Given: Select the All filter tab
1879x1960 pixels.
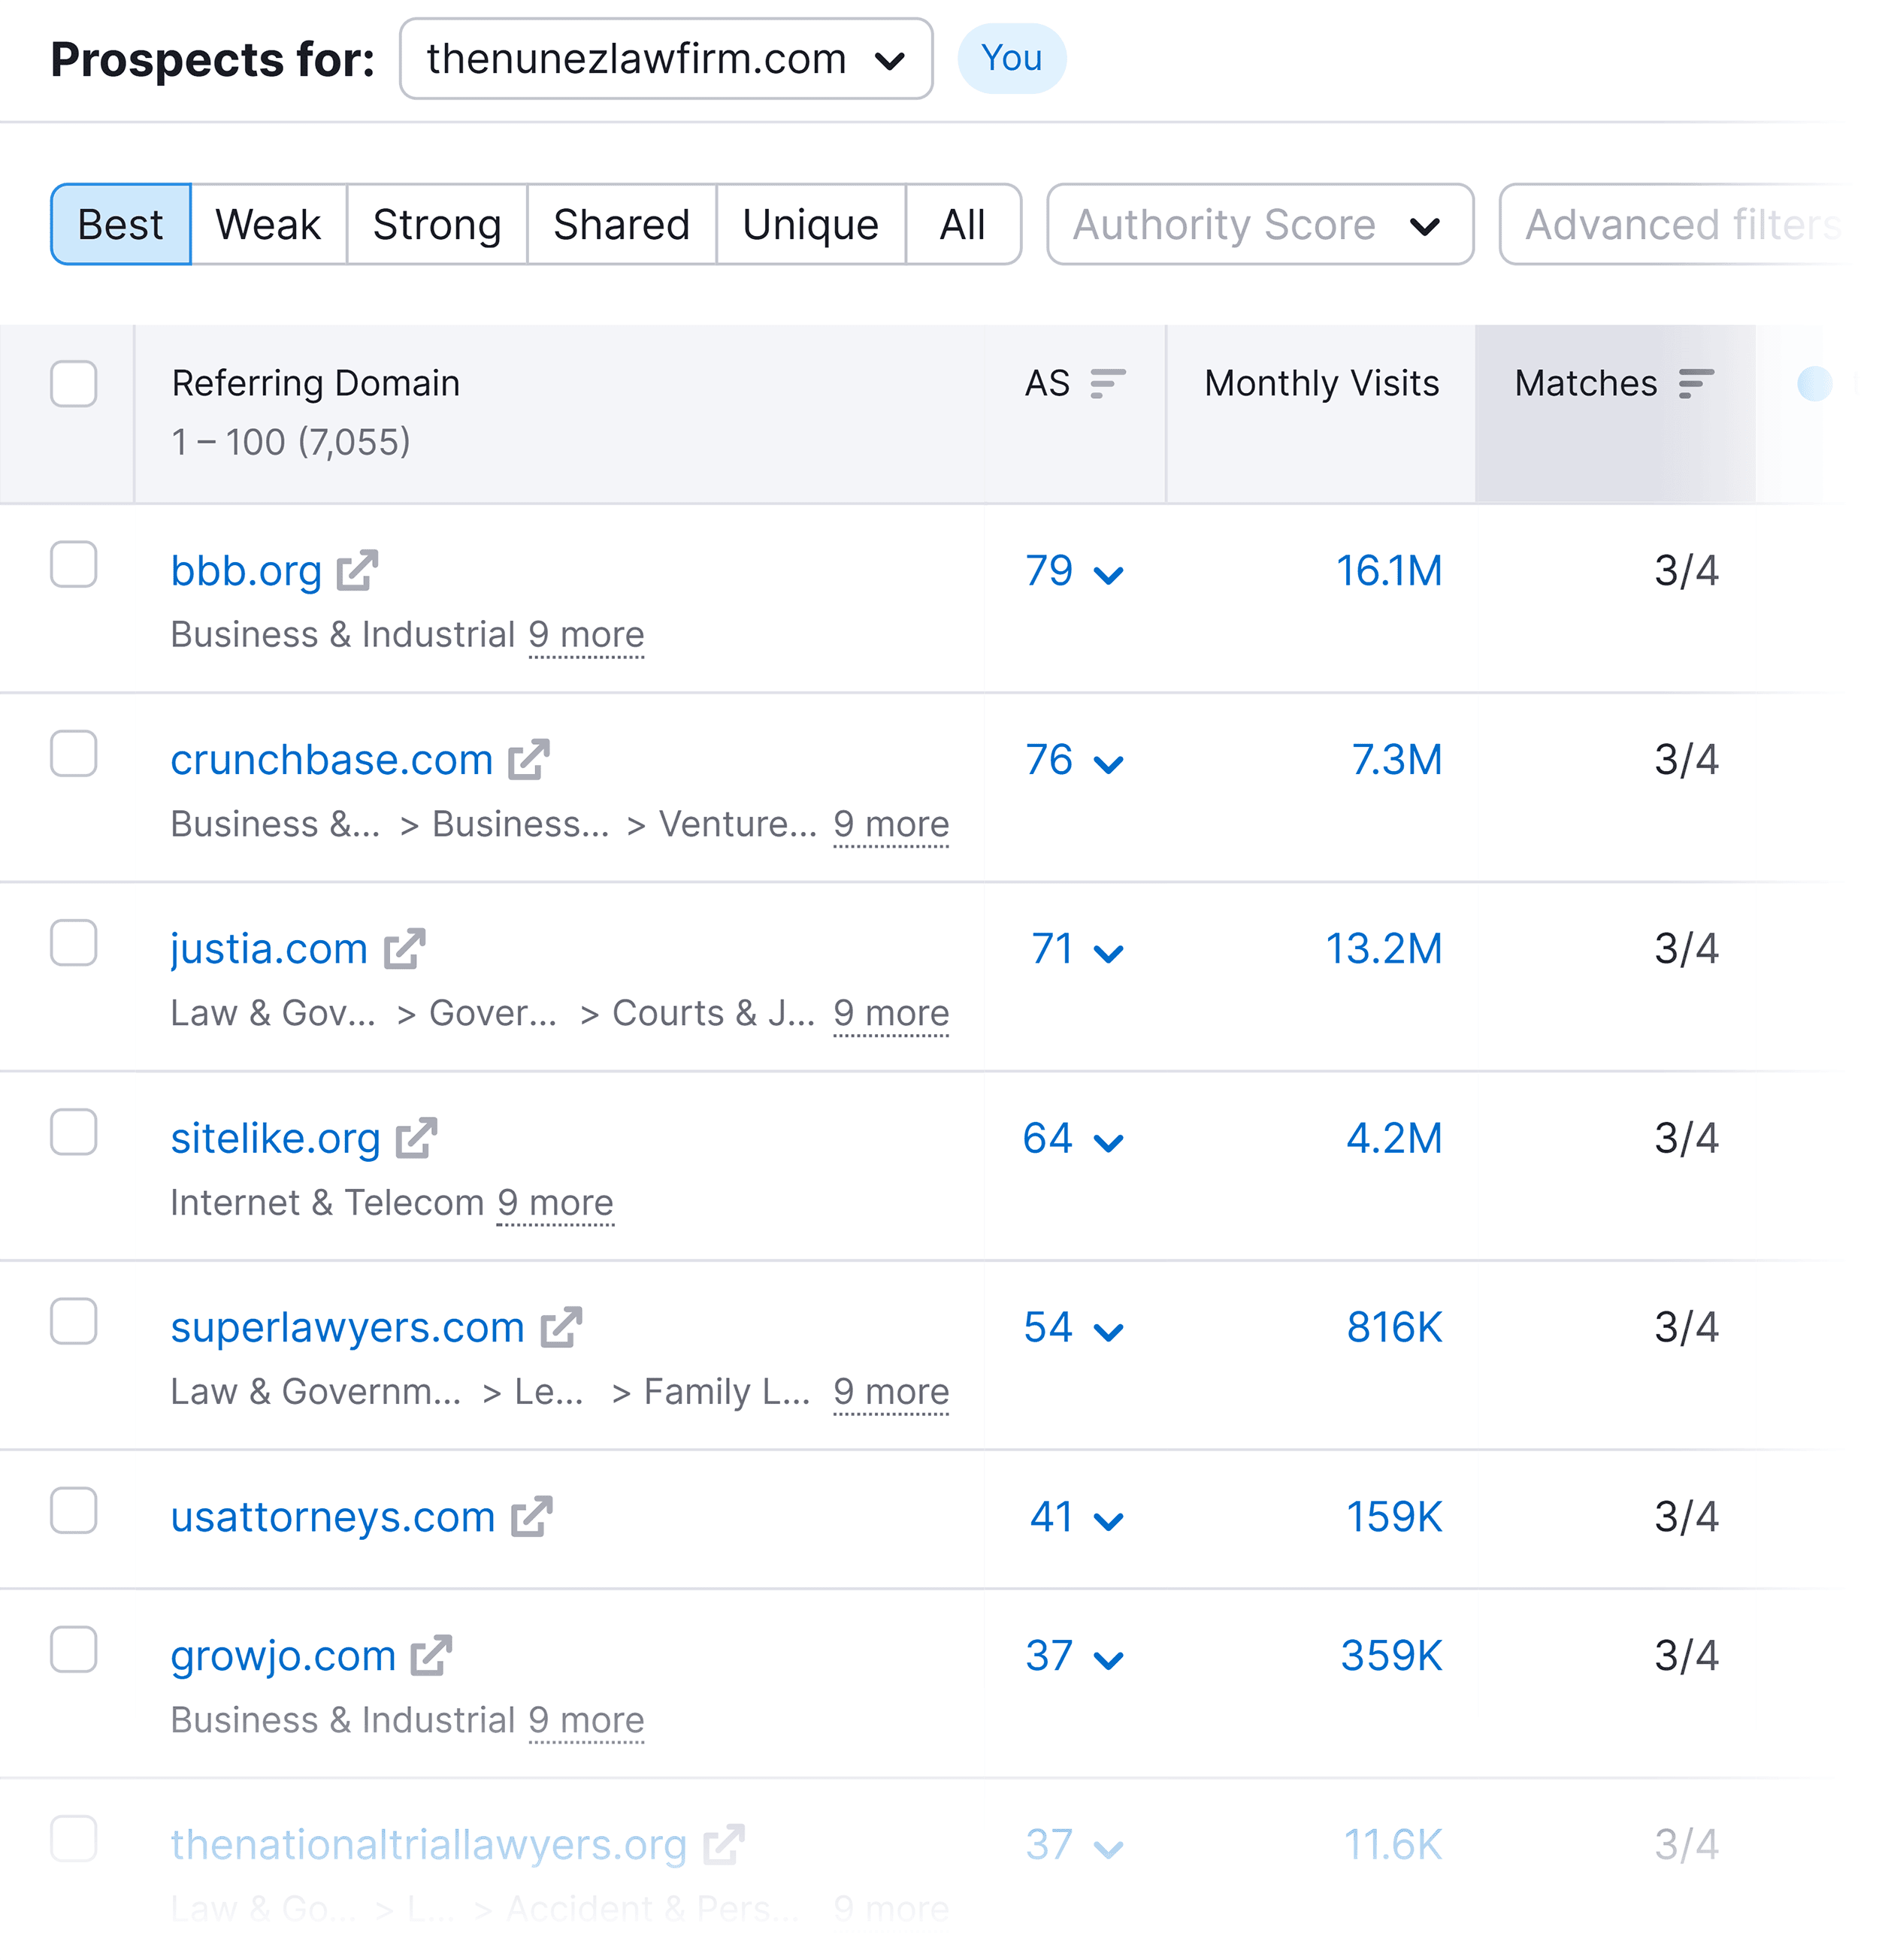Looking at the screenshot, I should (962, 224).
